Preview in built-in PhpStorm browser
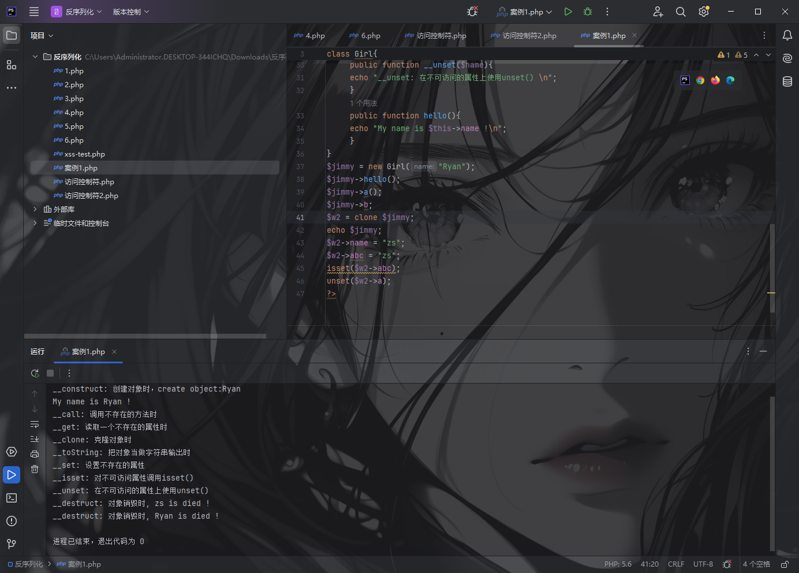This screenshot has width=799, height=573. tap(685, 80)
